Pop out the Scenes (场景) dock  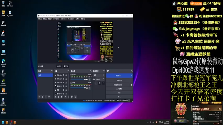[x=52, y=71]
